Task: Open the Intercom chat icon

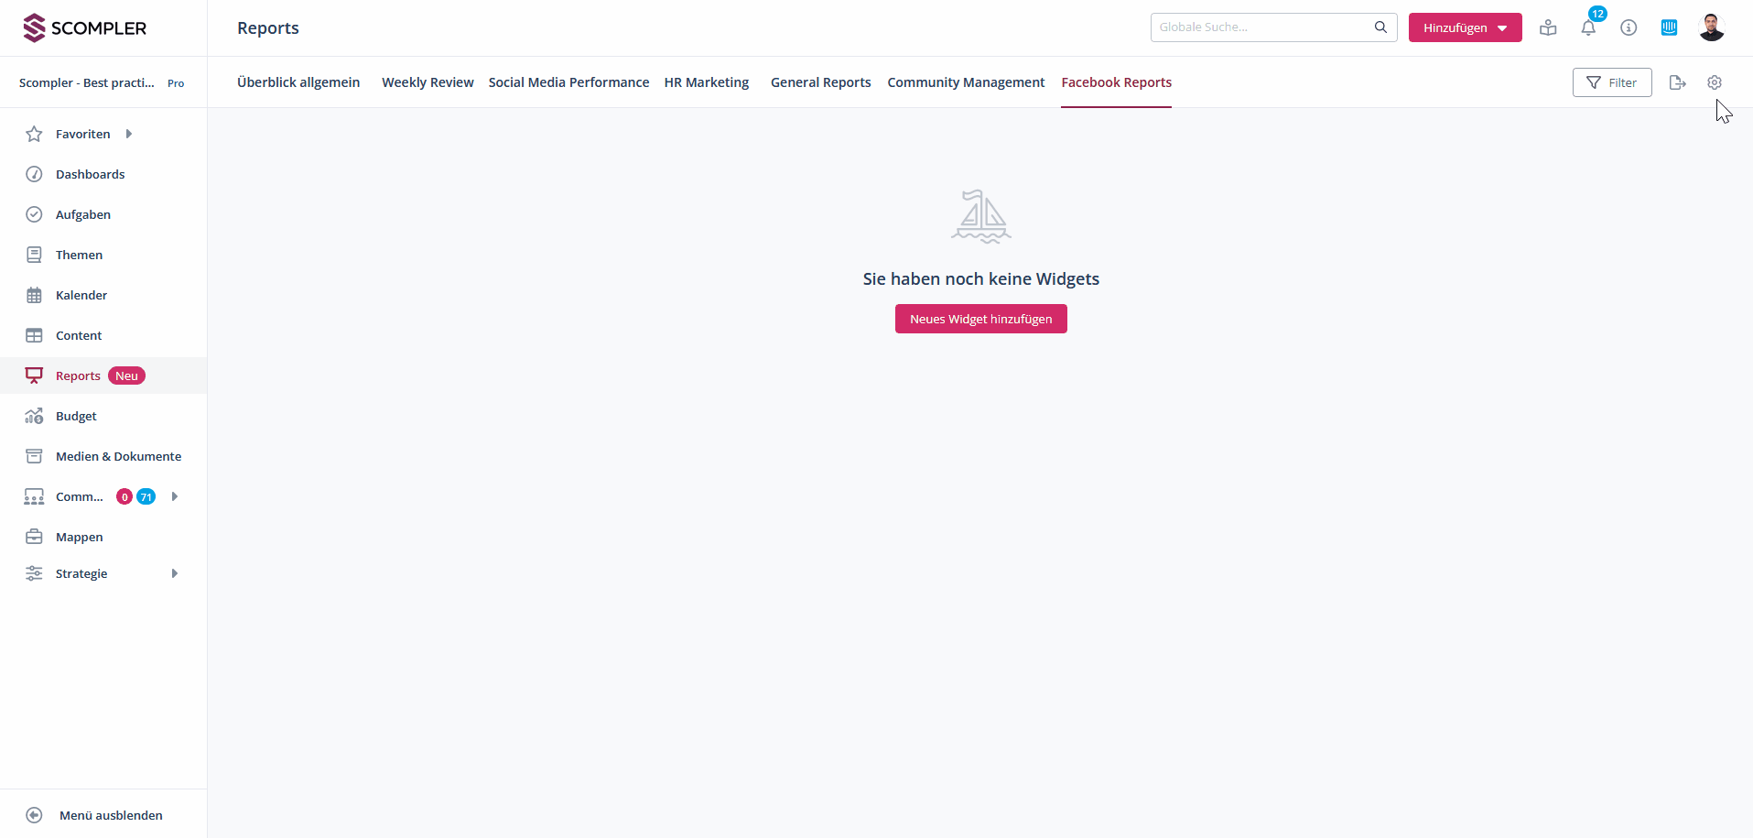Action: click(x=1669, y=27)
